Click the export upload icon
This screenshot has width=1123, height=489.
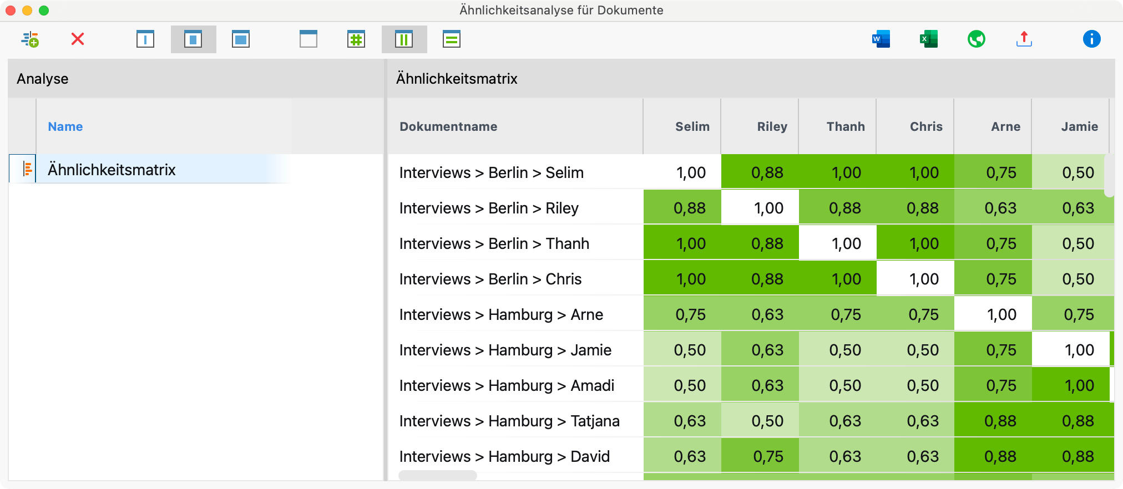[x=1024, y=39]
